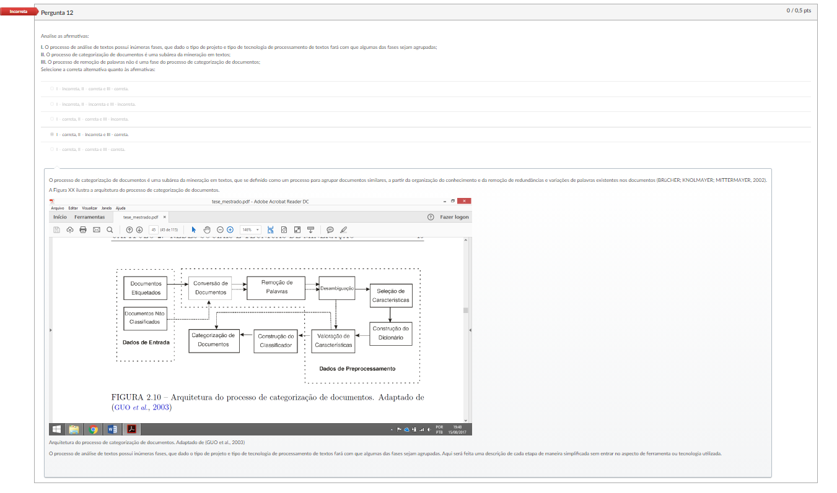837x493 pixels.
Task: Click the search magnifier icon in Acrobat
Action: coord(110,229)
